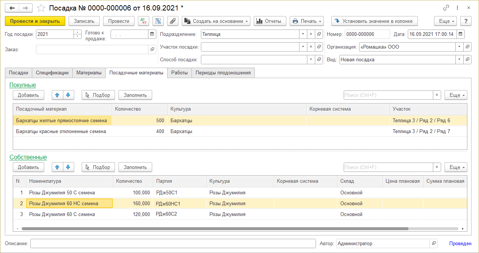
Task: Open the Периоды плодоношения tab
Action: click(x=223, y=73)
